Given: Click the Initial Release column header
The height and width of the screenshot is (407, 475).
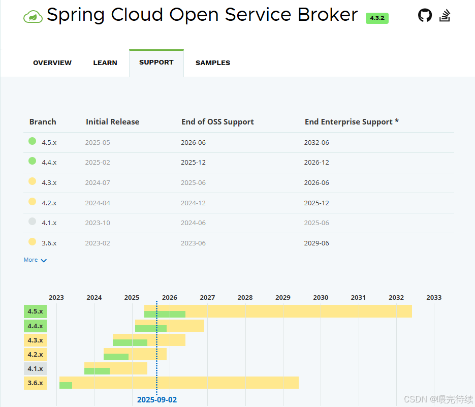Looking at the screenshot, I should coord(112,122).
